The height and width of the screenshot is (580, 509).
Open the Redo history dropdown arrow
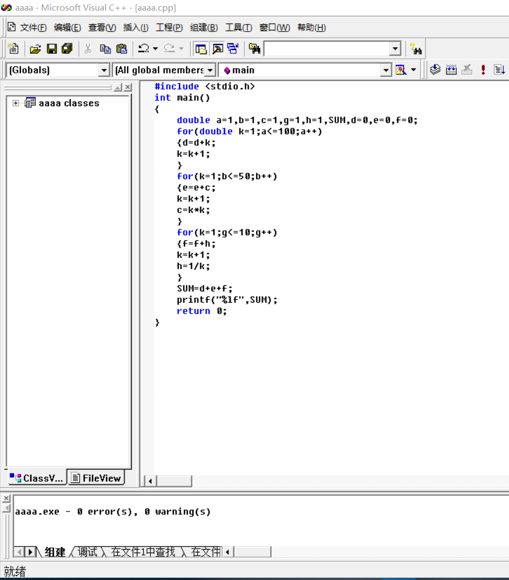[x=181, y=48]
